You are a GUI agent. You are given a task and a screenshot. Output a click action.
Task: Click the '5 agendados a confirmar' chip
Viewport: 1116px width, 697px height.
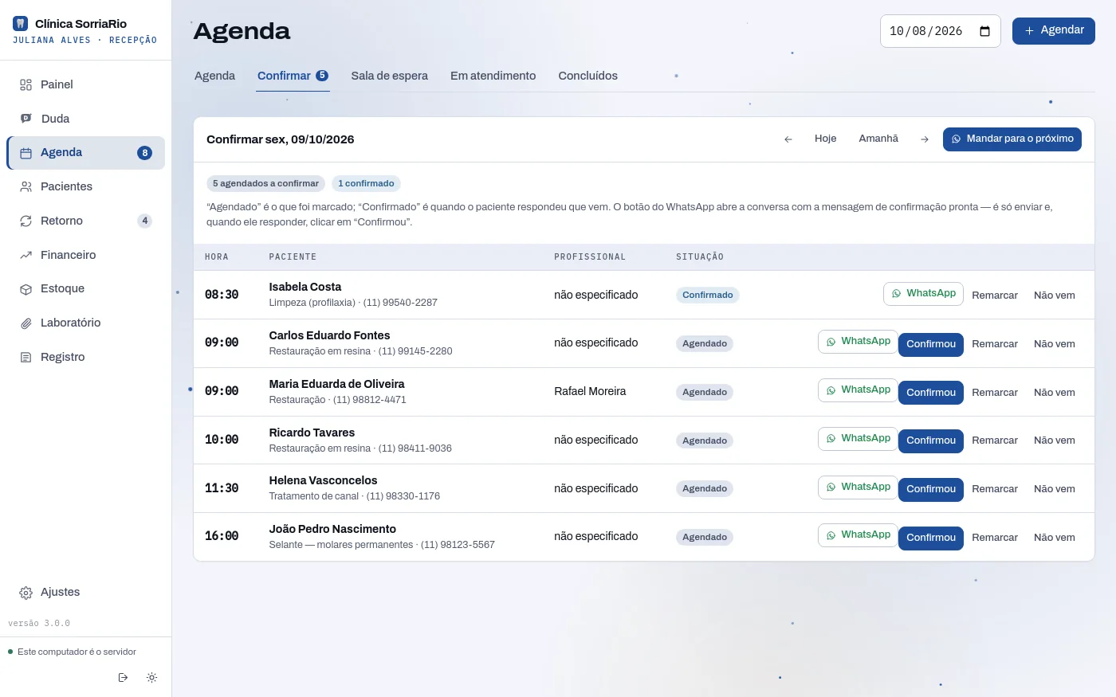pos(265,183)
